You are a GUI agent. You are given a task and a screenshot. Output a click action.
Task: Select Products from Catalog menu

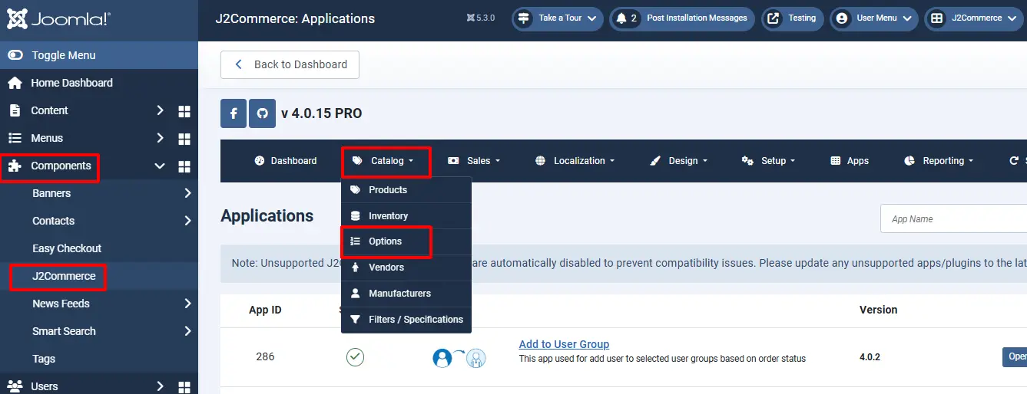pyautogui.click(x=406, y=190)
